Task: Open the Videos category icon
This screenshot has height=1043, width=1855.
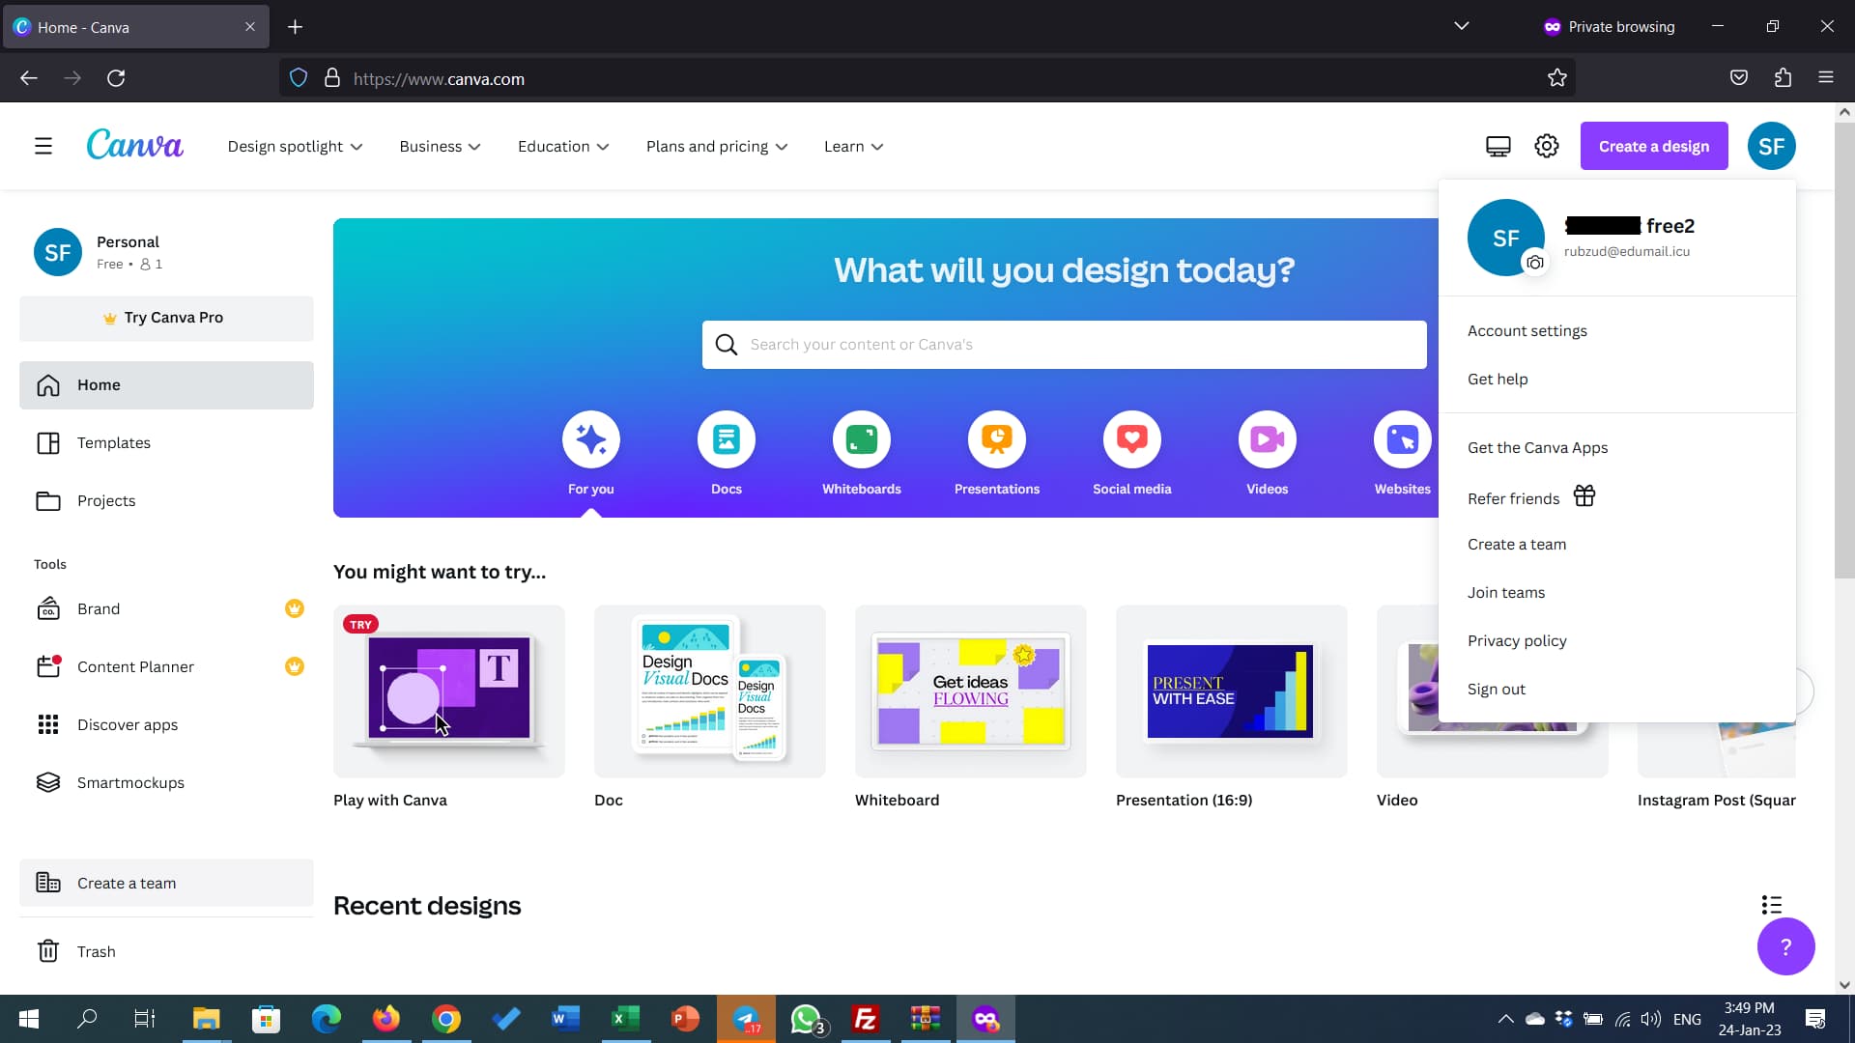Action: (x=1267, y=440)
